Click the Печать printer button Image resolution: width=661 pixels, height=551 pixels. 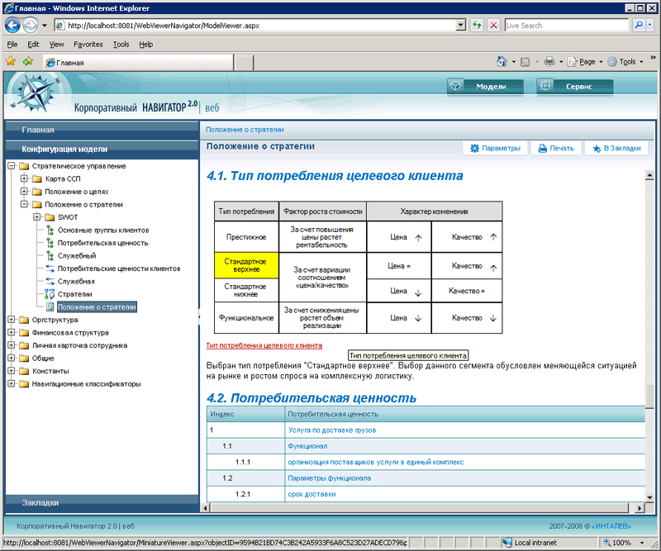point(555,148)
